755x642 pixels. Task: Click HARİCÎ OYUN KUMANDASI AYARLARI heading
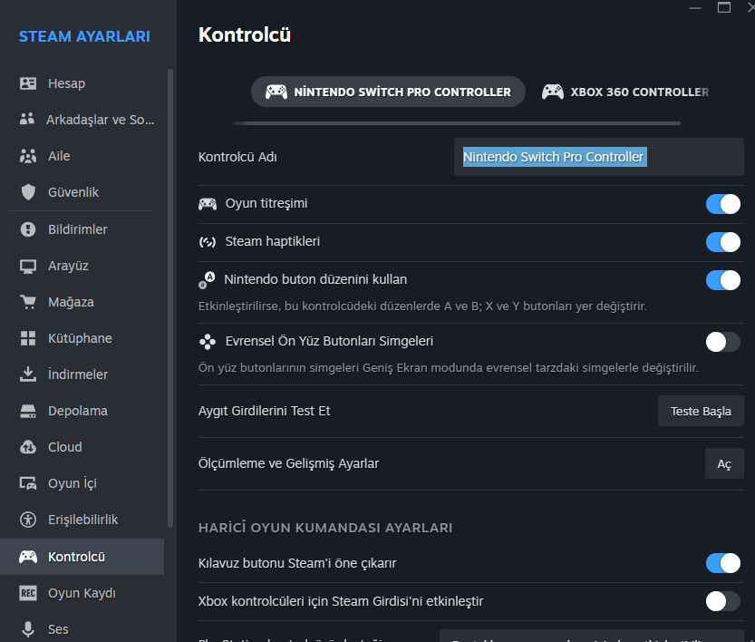[325, 528]
